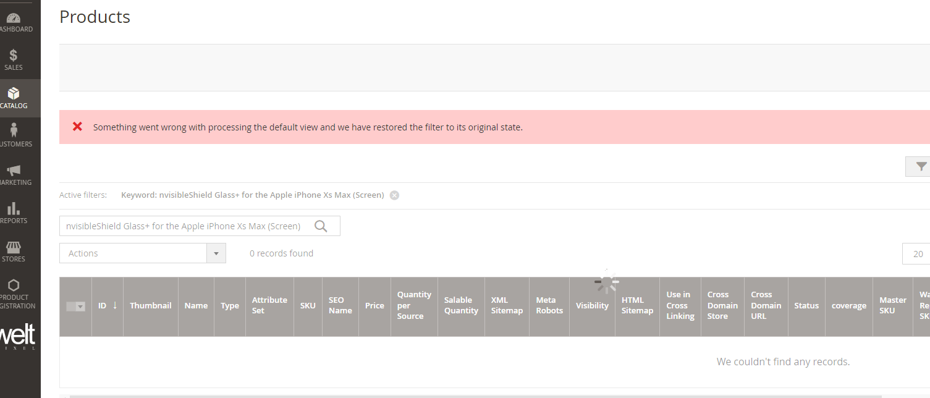Click the Catalog box icon in sidebar

pos(13,93)
